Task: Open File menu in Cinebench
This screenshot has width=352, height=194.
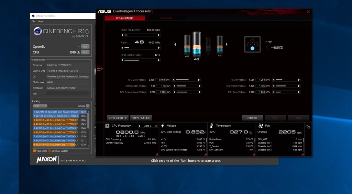Action: [x=33, y=21]
